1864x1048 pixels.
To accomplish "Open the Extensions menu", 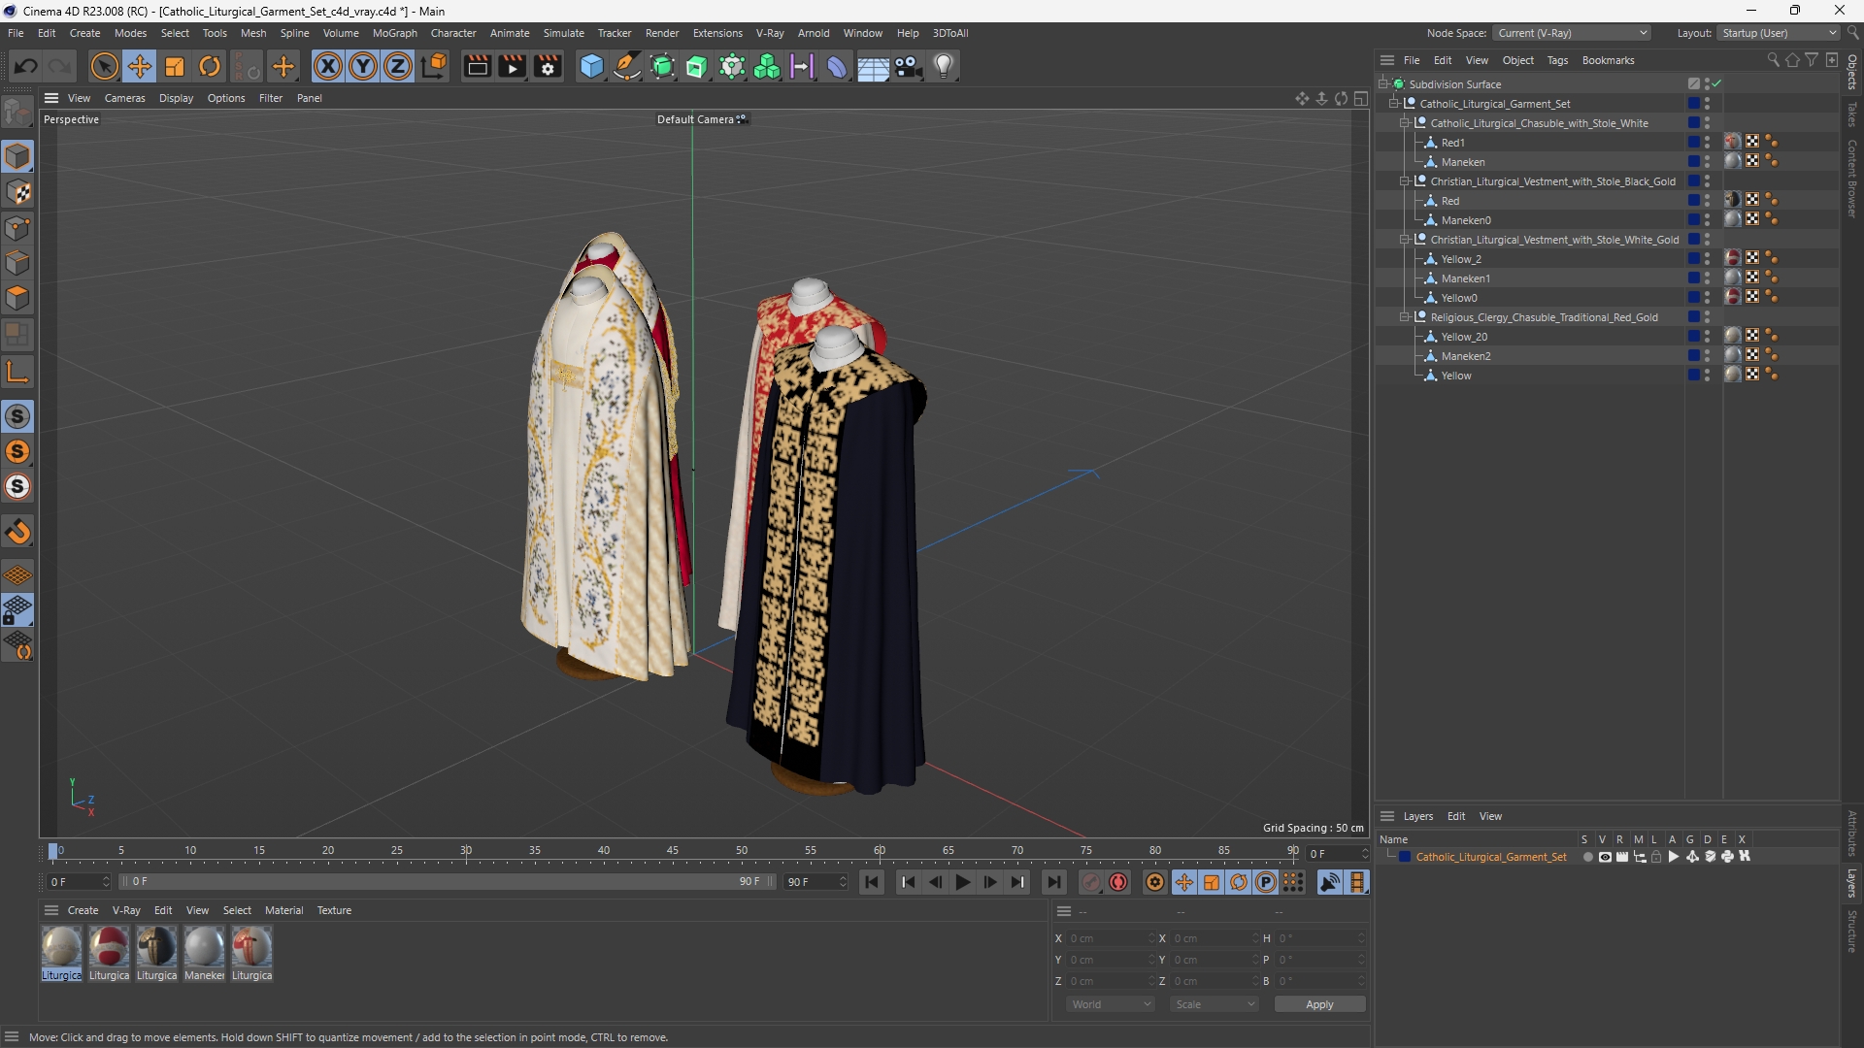I will (717, 33).
